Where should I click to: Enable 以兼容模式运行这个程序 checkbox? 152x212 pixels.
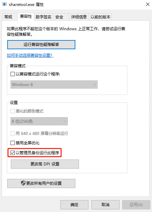pos(12,74)
